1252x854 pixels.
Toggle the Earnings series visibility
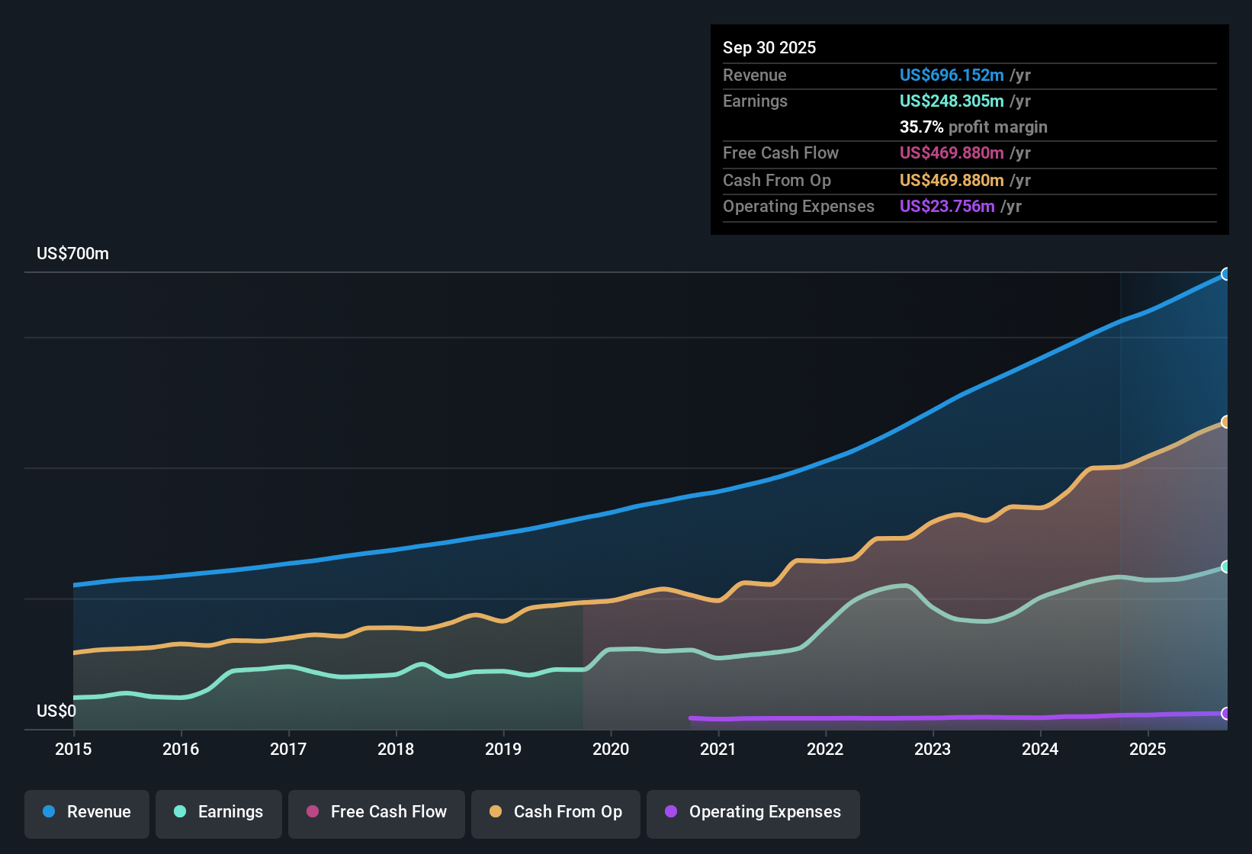219,812
